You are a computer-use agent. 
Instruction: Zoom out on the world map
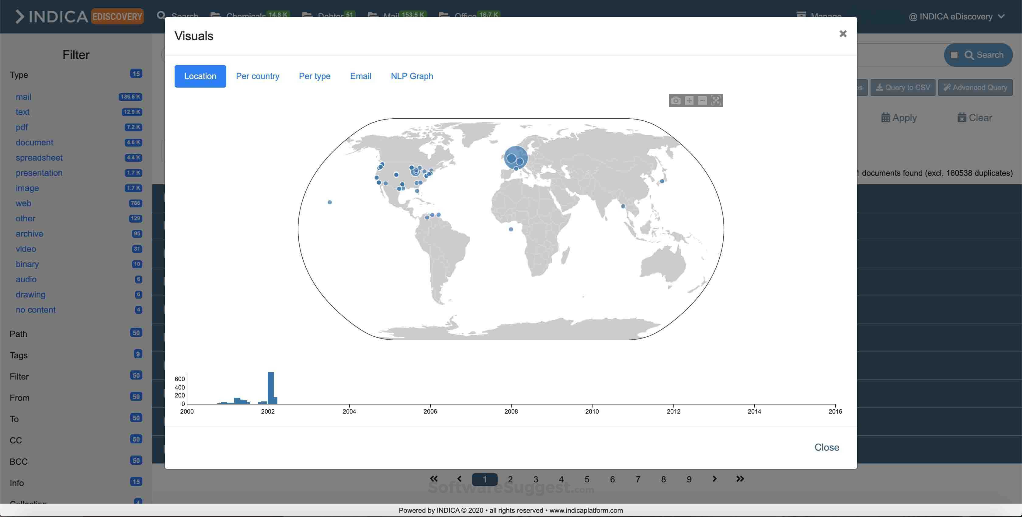[702, 100]
